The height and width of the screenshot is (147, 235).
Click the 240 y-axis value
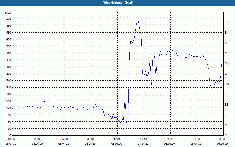(x=9, y=81)
